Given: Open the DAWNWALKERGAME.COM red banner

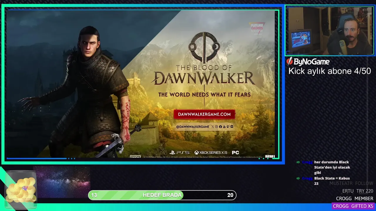Looking at the screenshot, I should [x=204, y=114].
